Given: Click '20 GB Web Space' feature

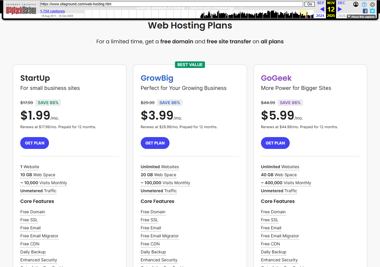Looking at the screenshot, I should tap(159, 175).
